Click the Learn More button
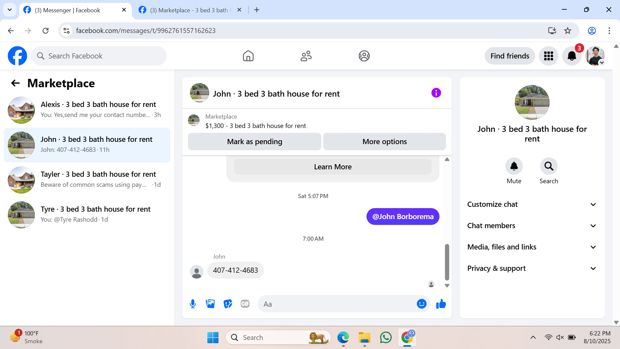 click(333, 167)
